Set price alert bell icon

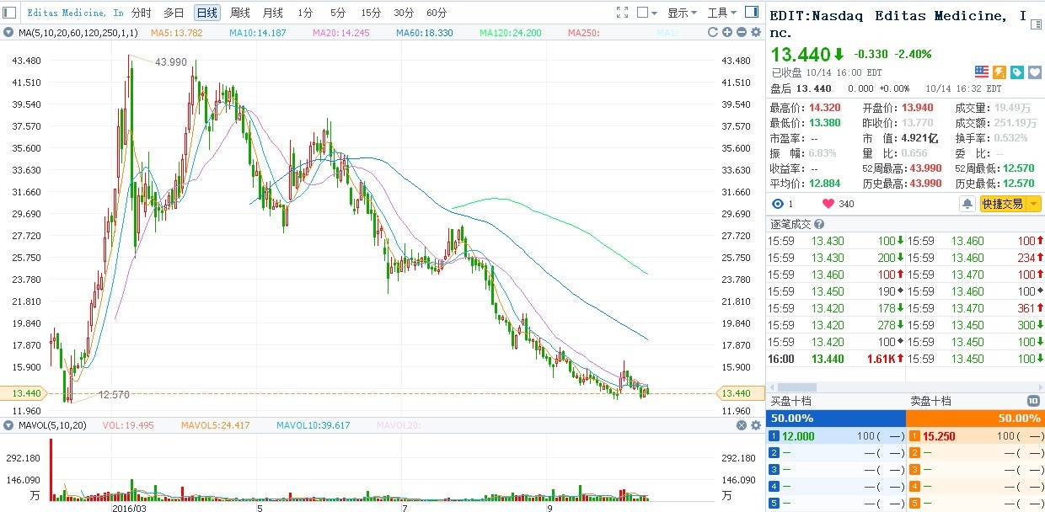coord(967,204)
